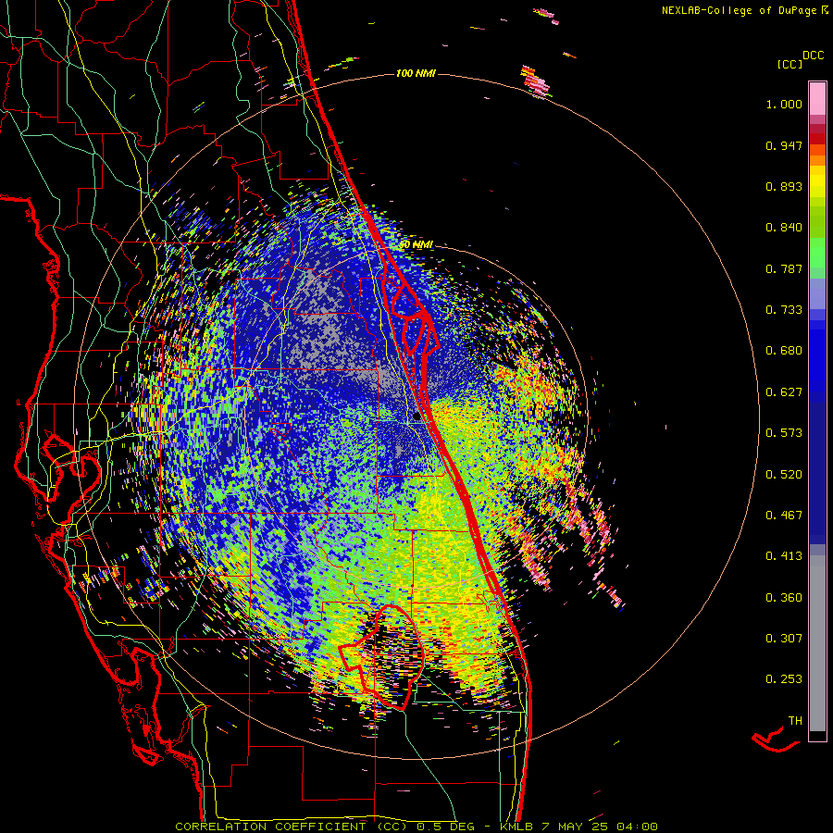Select the 0.947 scale value
This screenshot has height=833, width=833.
(x=784, y=145)
